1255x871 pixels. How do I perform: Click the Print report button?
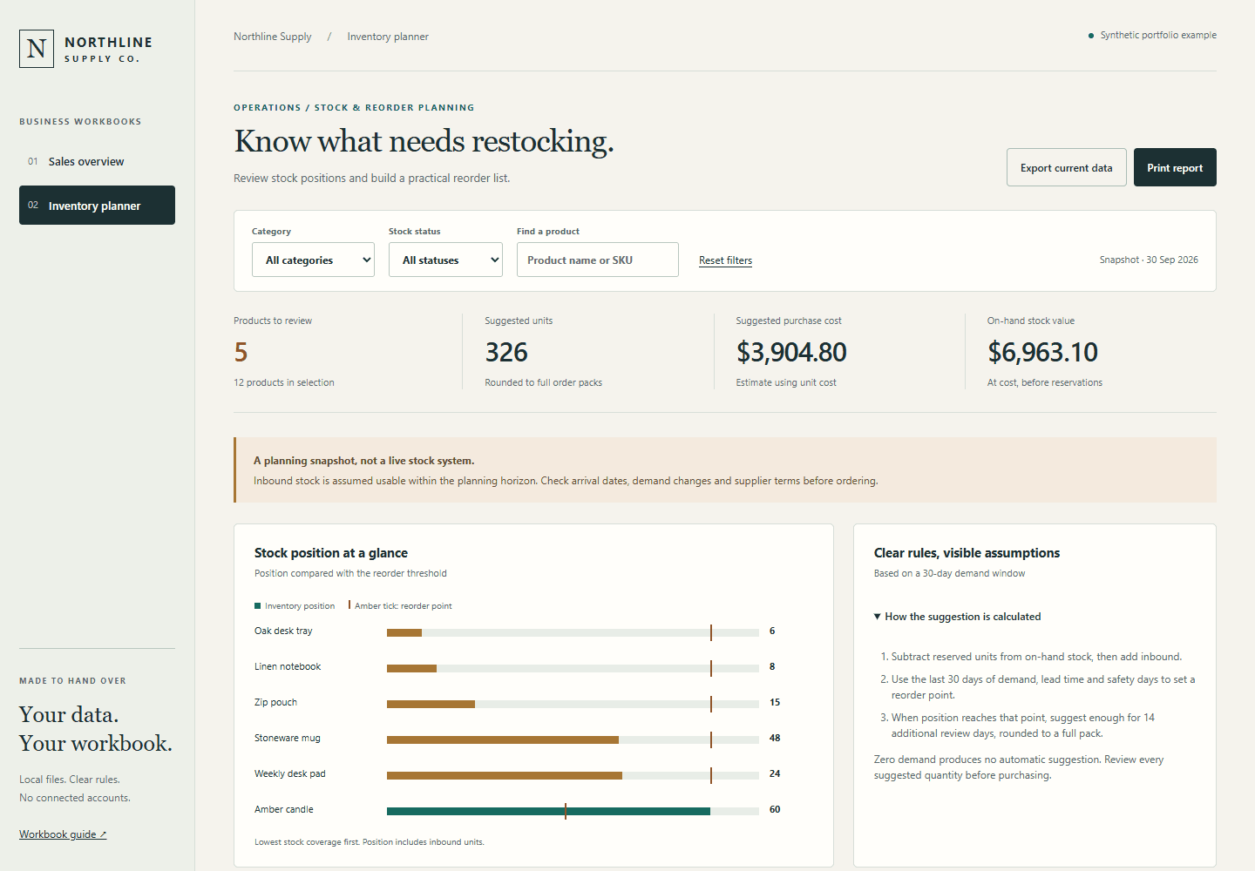[1175, 167]
